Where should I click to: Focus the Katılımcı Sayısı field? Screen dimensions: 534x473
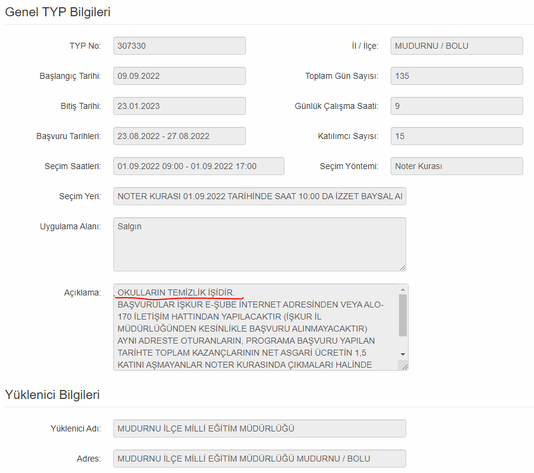(456, 136)
